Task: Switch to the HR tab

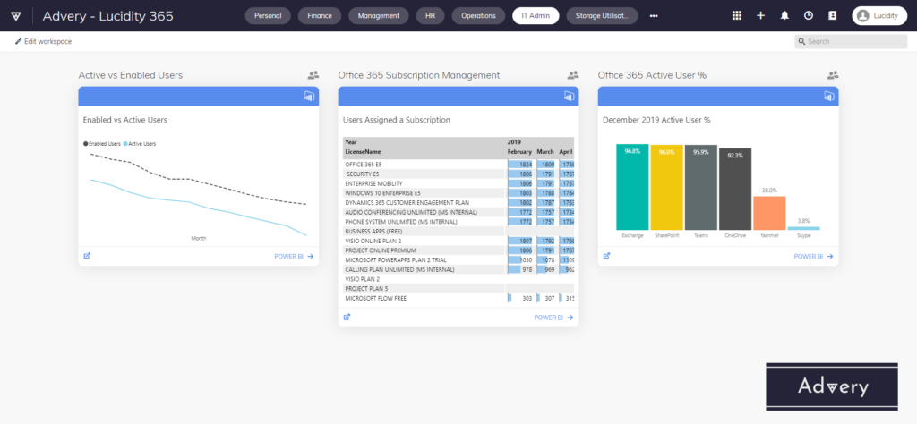Action: (431, 16)
